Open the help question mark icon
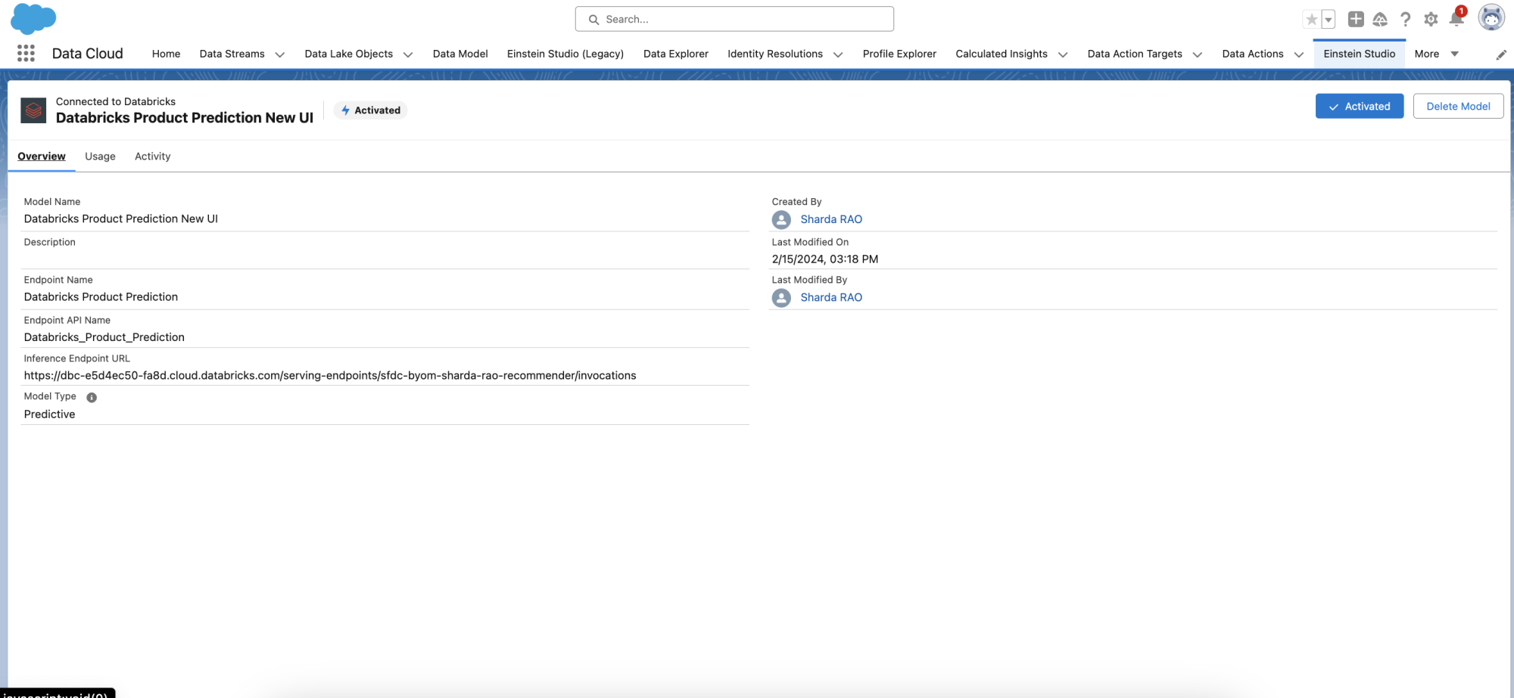 click(x=1405, y=19)
